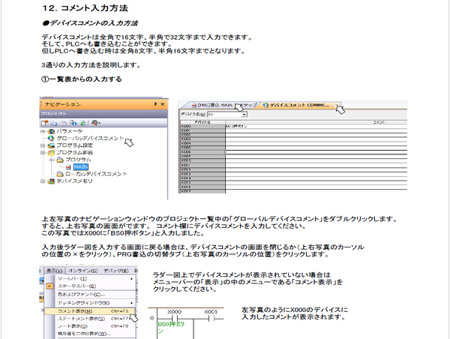Expand the パラメータ tree node

tap(43, 132)
